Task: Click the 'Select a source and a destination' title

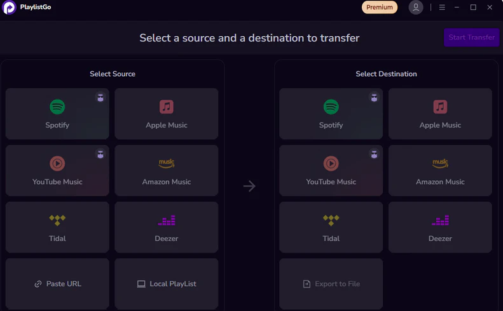Action: coord(249,38)
